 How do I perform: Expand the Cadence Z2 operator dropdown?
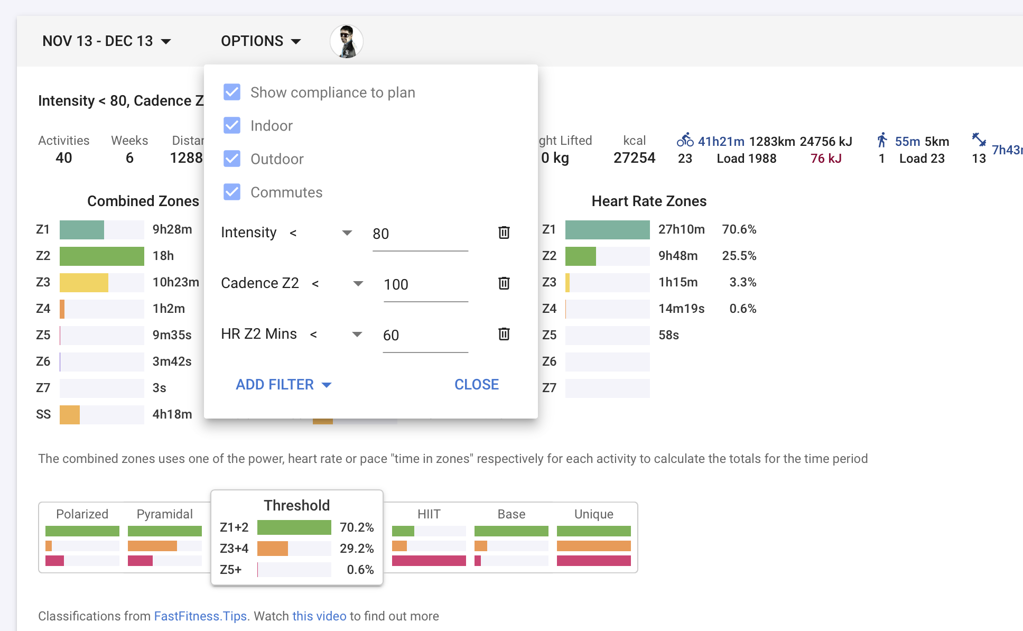click(337, 284)
